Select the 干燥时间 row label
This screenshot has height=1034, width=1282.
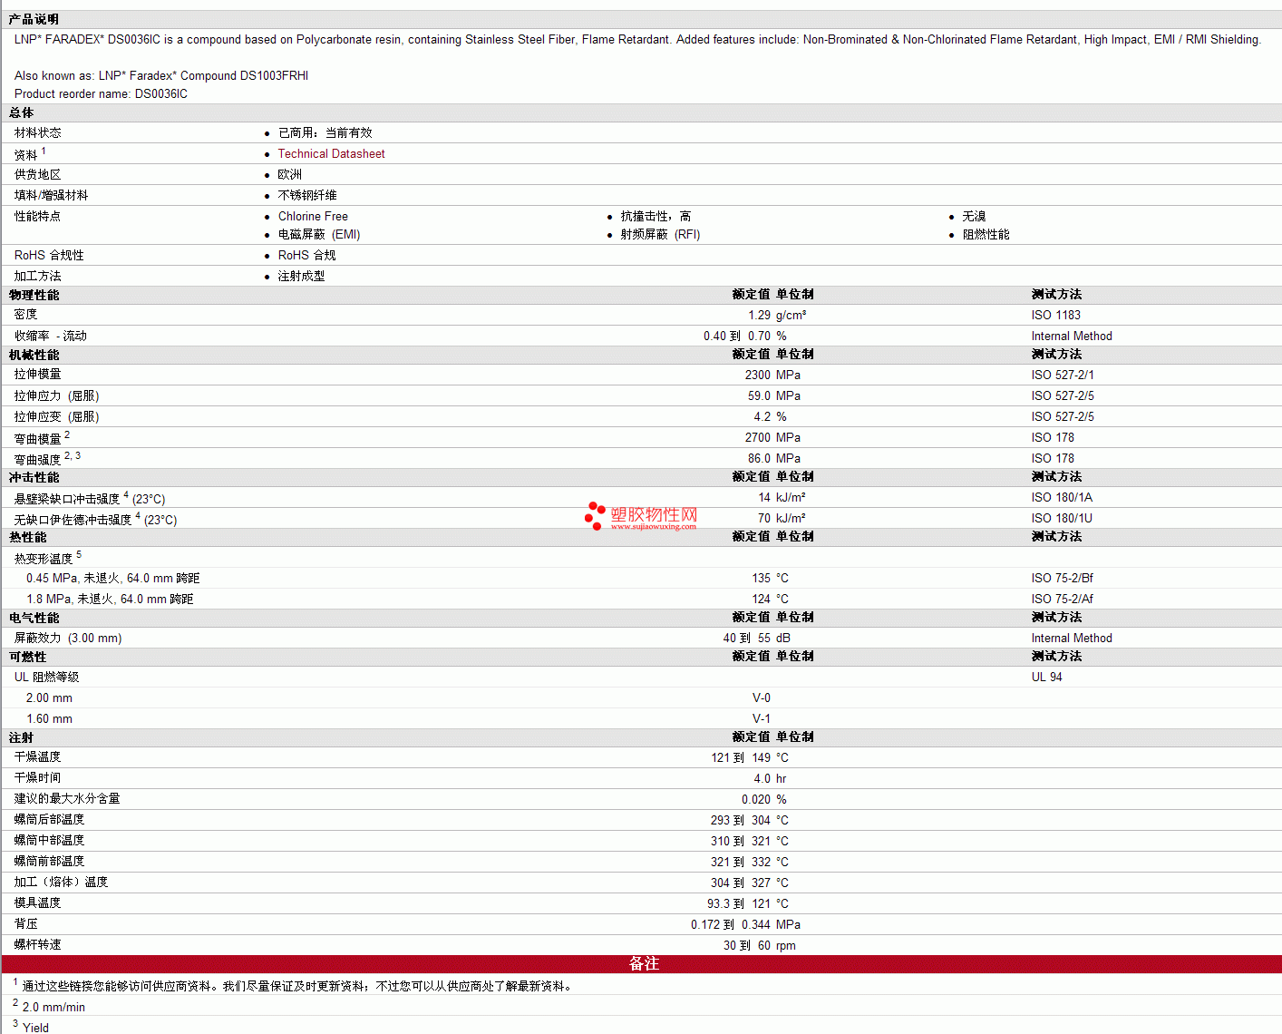pos(38,778)
